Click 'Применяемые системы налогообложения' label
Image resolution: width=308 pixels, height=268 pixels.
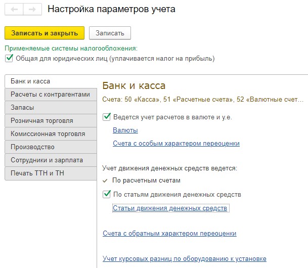pos(71,49)
